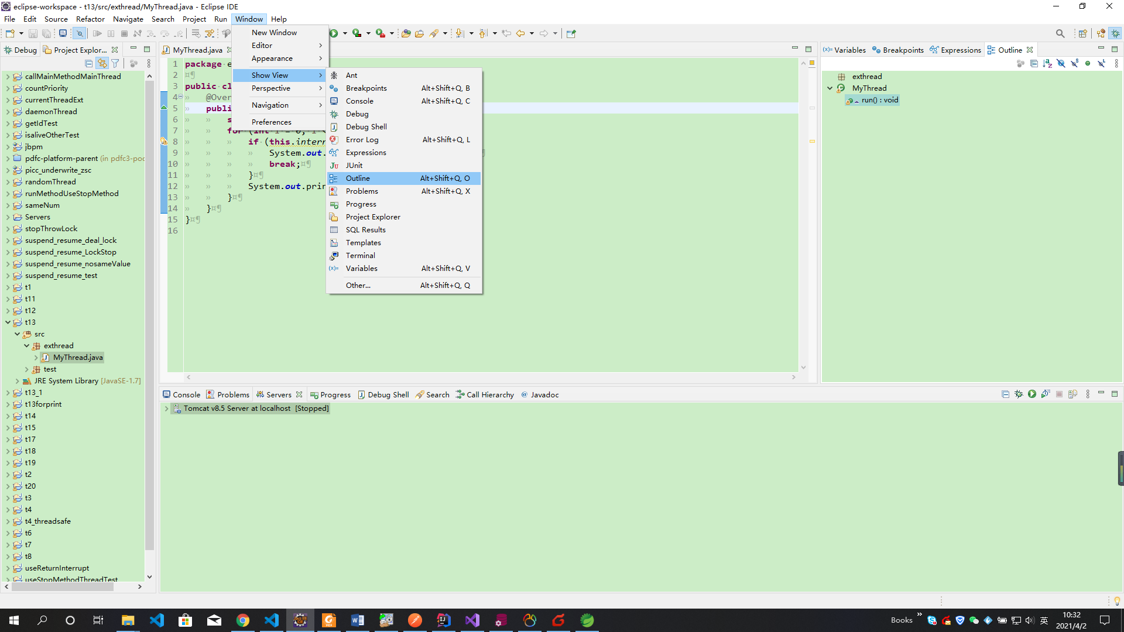Open Preferences from Window menu

(x=271, y=122)
